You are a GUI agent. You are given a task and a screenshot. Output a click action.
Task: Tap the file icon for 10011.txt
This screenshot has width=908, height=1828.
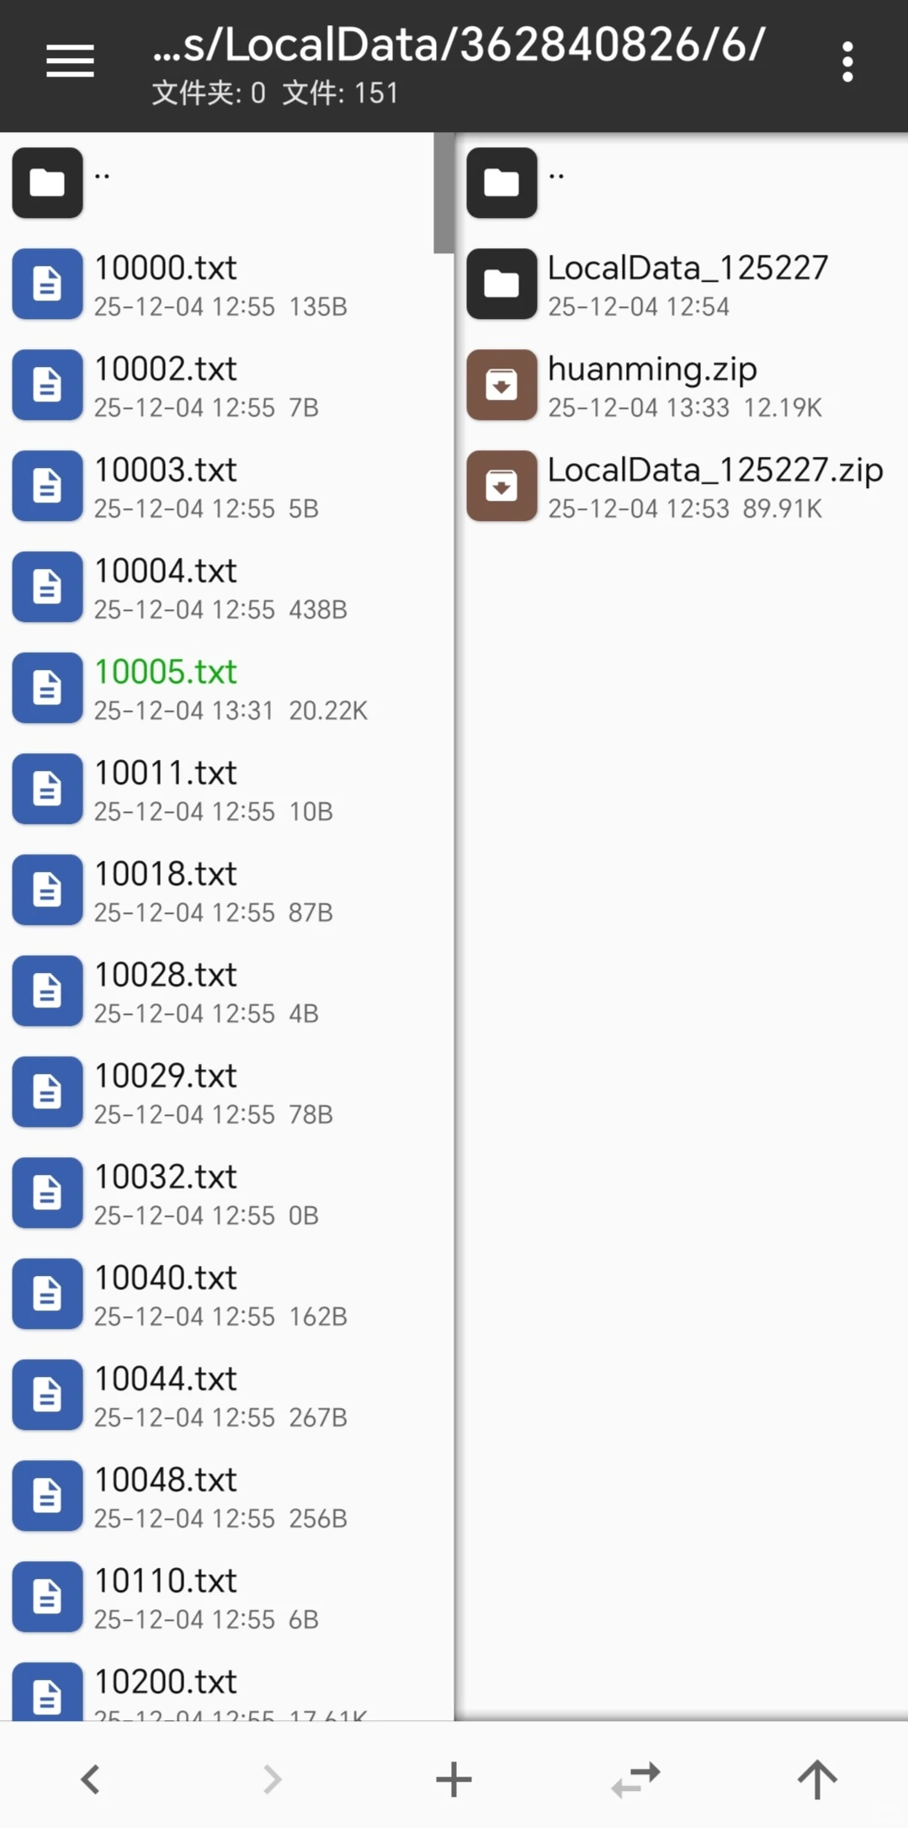(47, 789)
